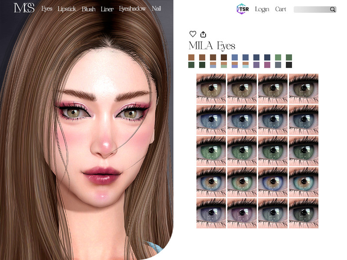Open the Eyeshadow category

(x=132, y=9)
